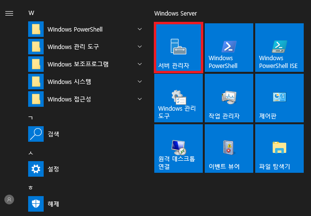The width and height of the screenshot is (311, 216).
Task: Click the Windows 보조프로그램 folder icon
Action: point(36,64)
